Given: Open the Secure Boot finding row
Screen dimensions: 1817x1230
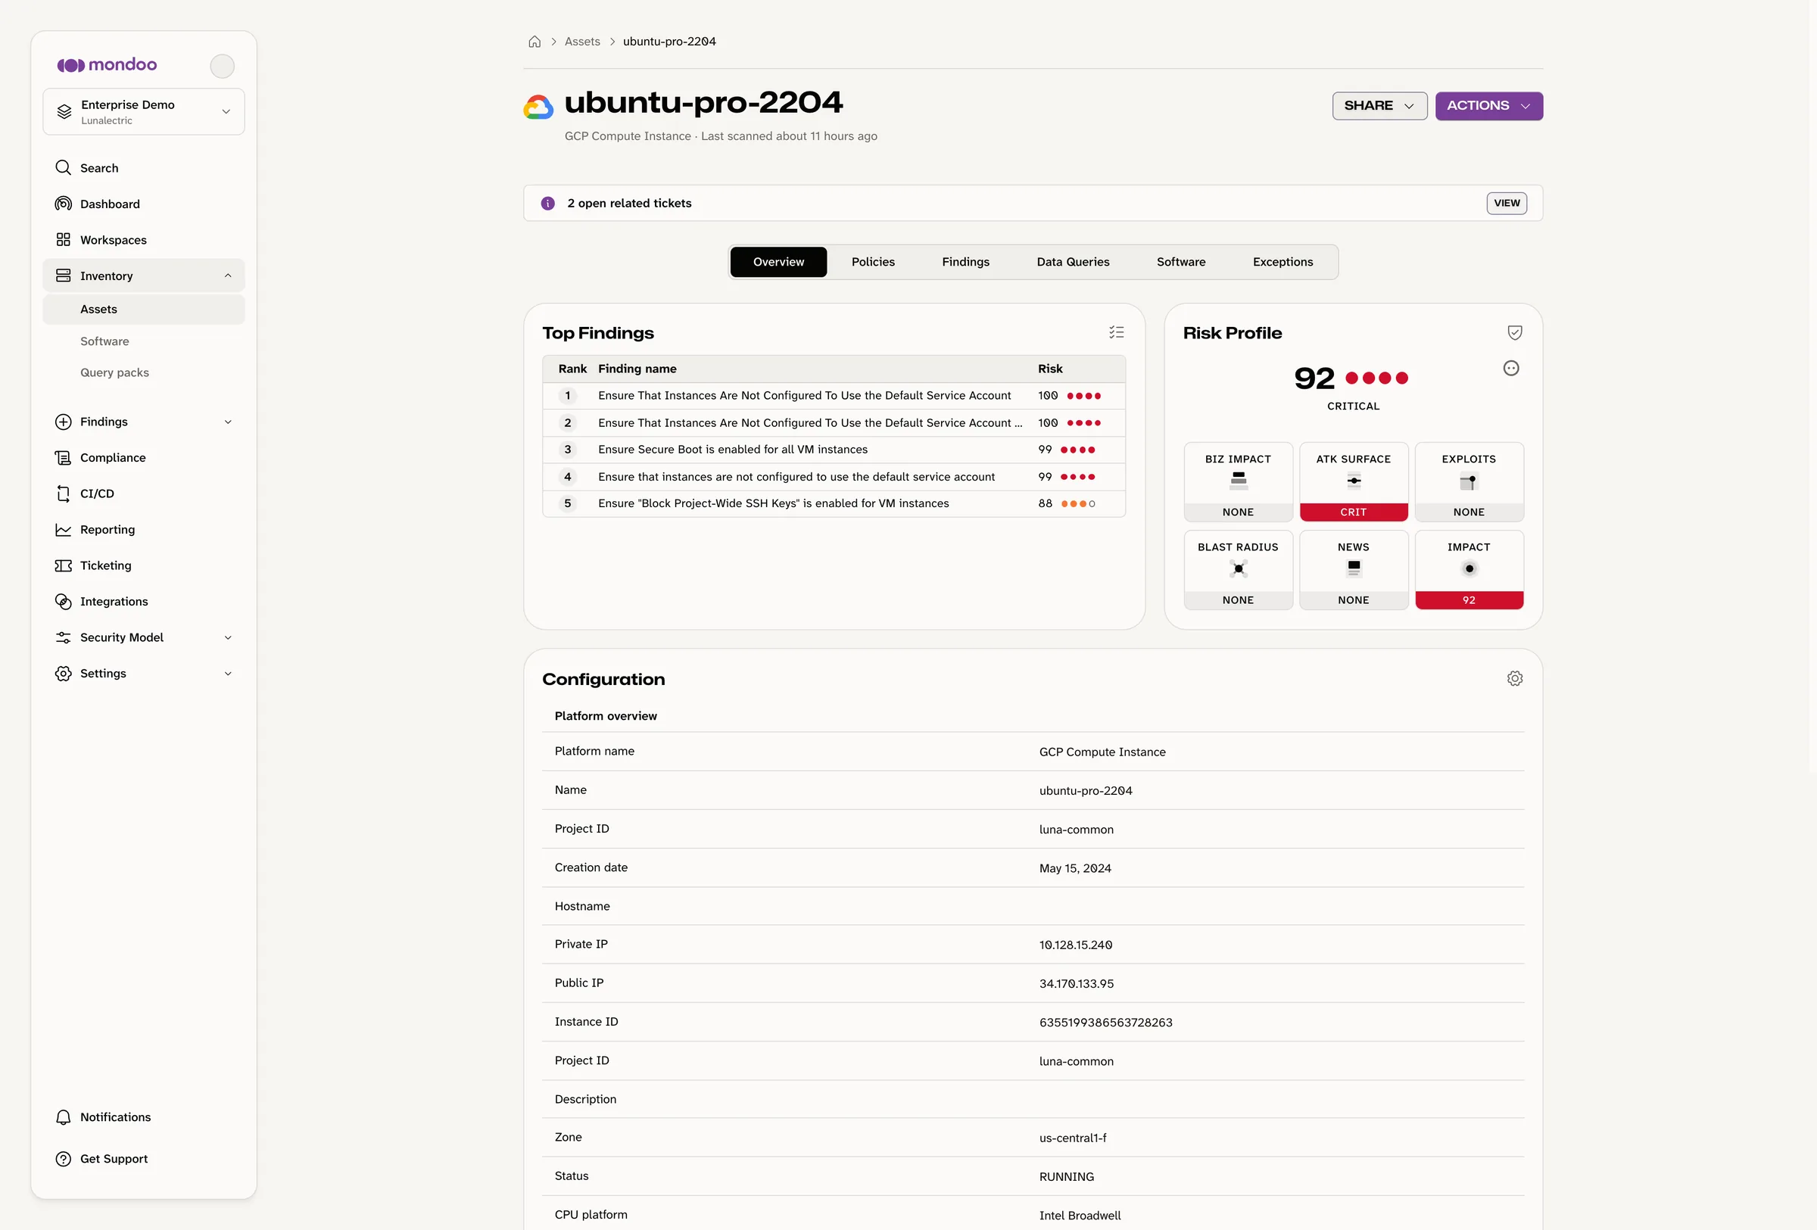Looking at the screenshot, I should pyautogui.click(x=834, y=450).
